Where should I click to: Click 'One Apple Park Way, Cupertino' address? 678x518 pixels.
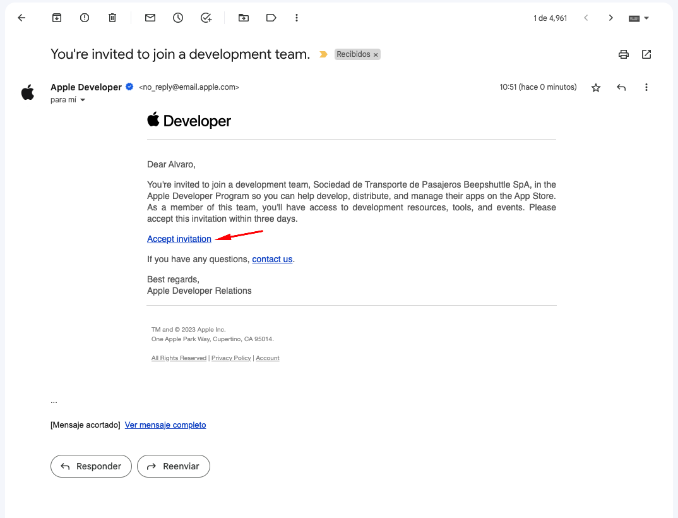coord(212,339)
